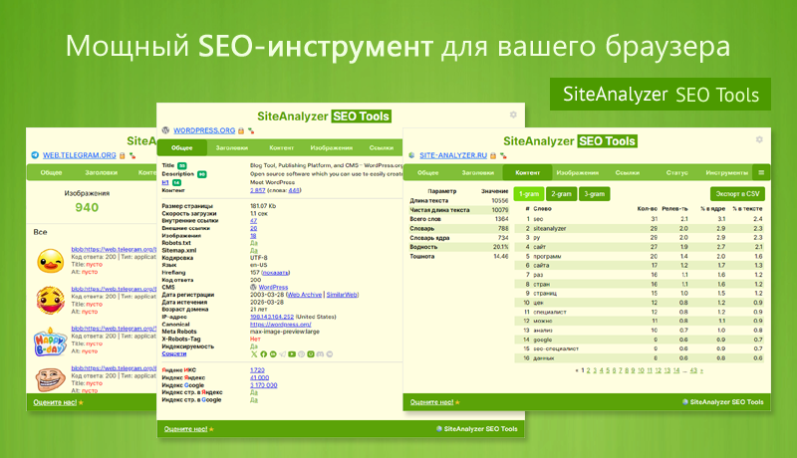Select the Общее tab in the WordPress panel

[x=182, y=147]
